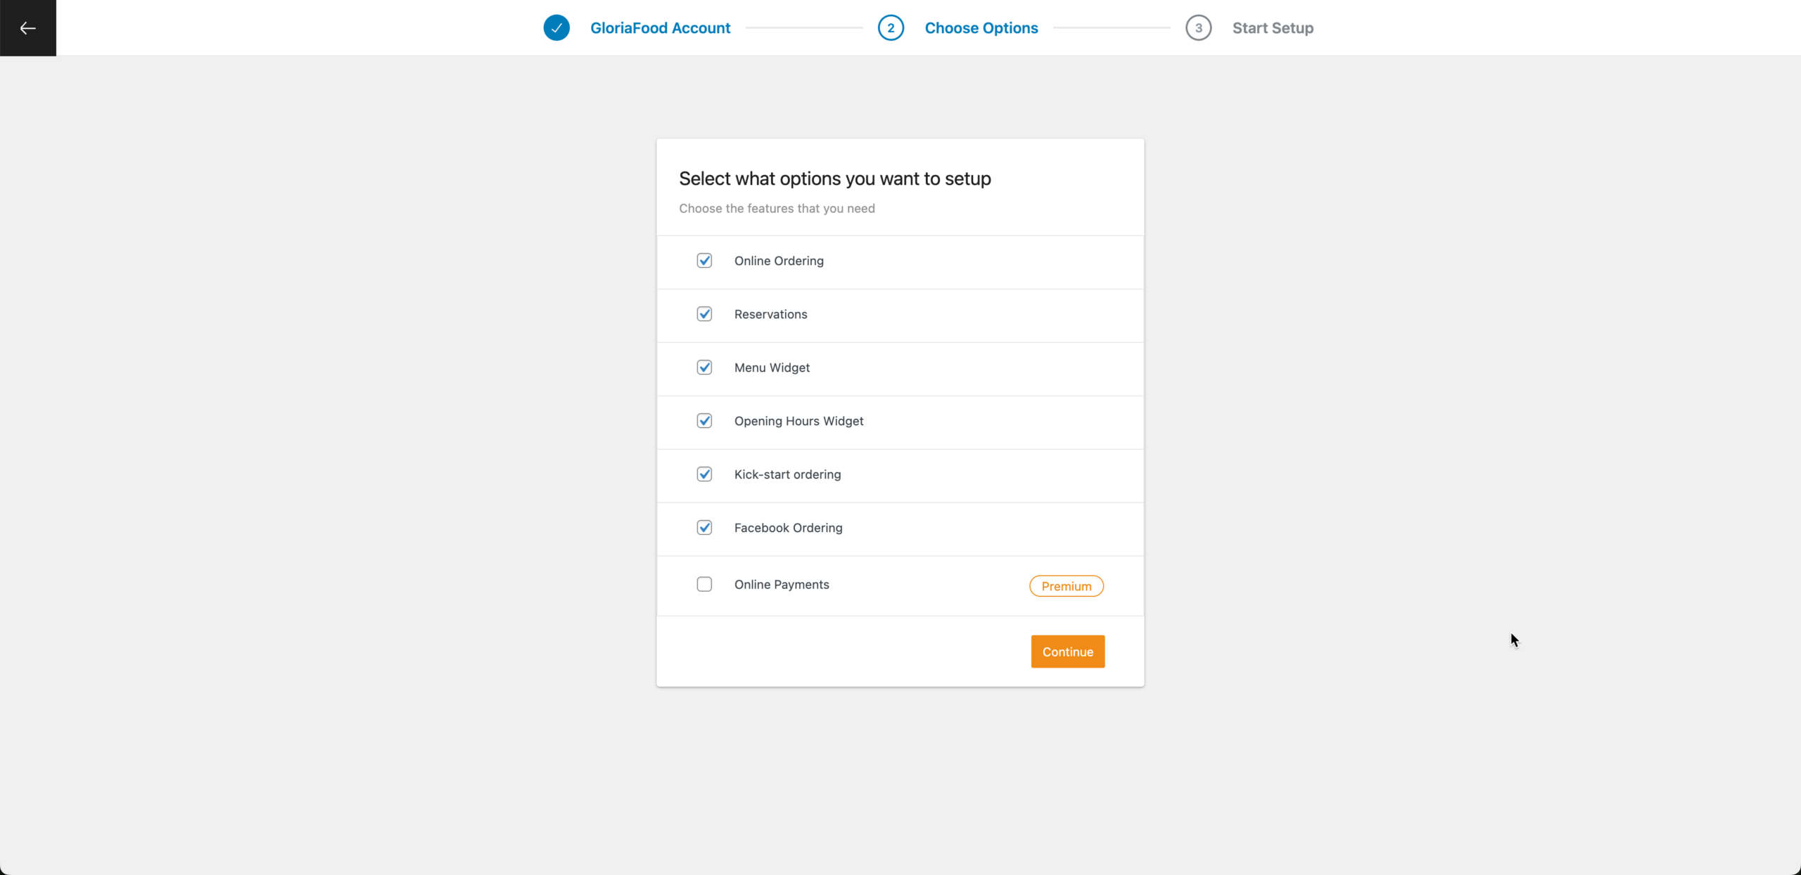Click the Premium badge

[x=1066, y=586]
